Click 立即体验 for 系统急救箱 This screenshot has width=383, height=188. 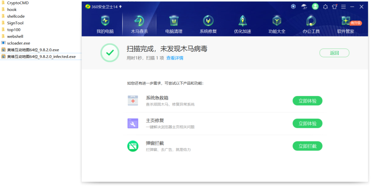coord(307,101)
